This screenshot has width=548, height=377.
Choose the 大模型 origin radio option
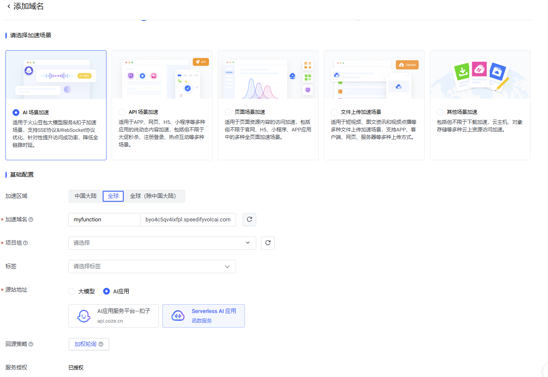(72, 291)
